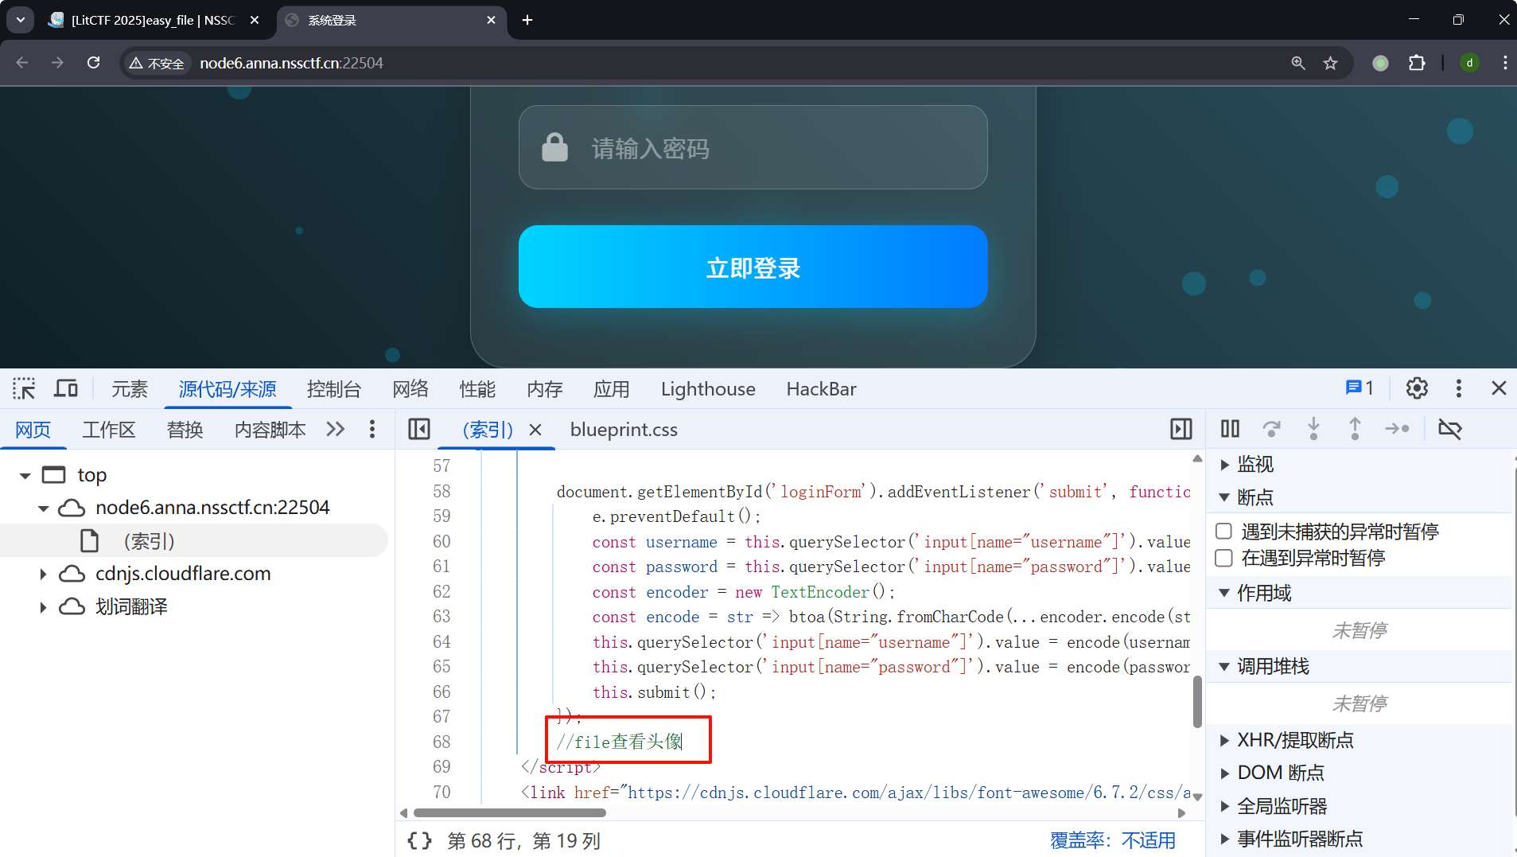Close the DevTools panel
This screenshot has height=857, width=1517.
(x=1499, y=388)
